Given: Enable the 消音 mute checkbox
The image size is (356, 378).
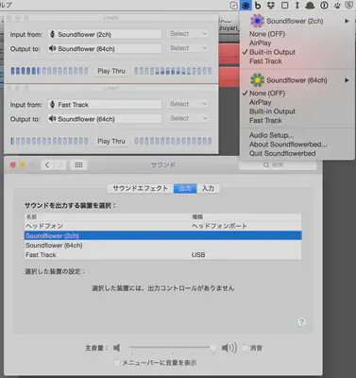Looking at the screenshot, I should coord(245,348).
